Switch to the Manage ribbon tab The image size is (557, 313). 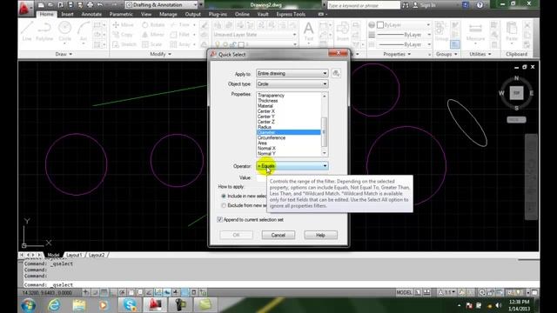point(168,14)
